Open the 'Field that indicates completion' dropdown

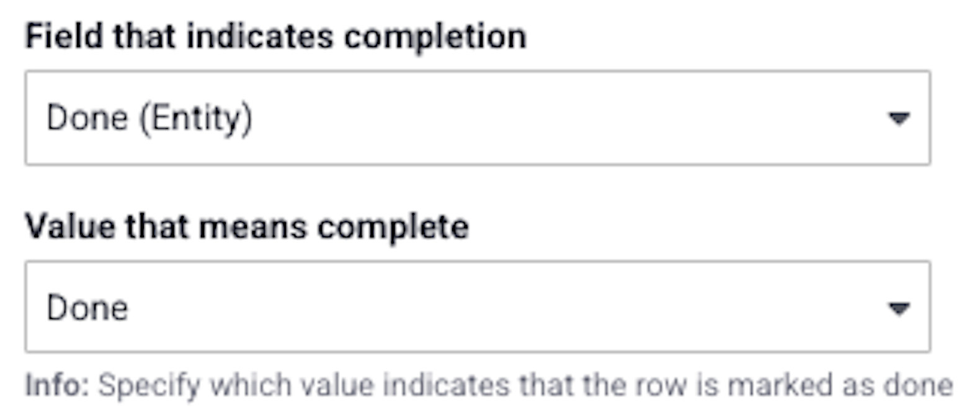pos(476,118)
